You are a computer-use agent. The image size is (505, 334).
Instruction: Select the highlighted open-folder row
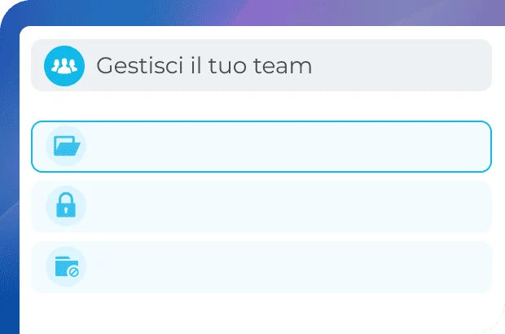261,147
